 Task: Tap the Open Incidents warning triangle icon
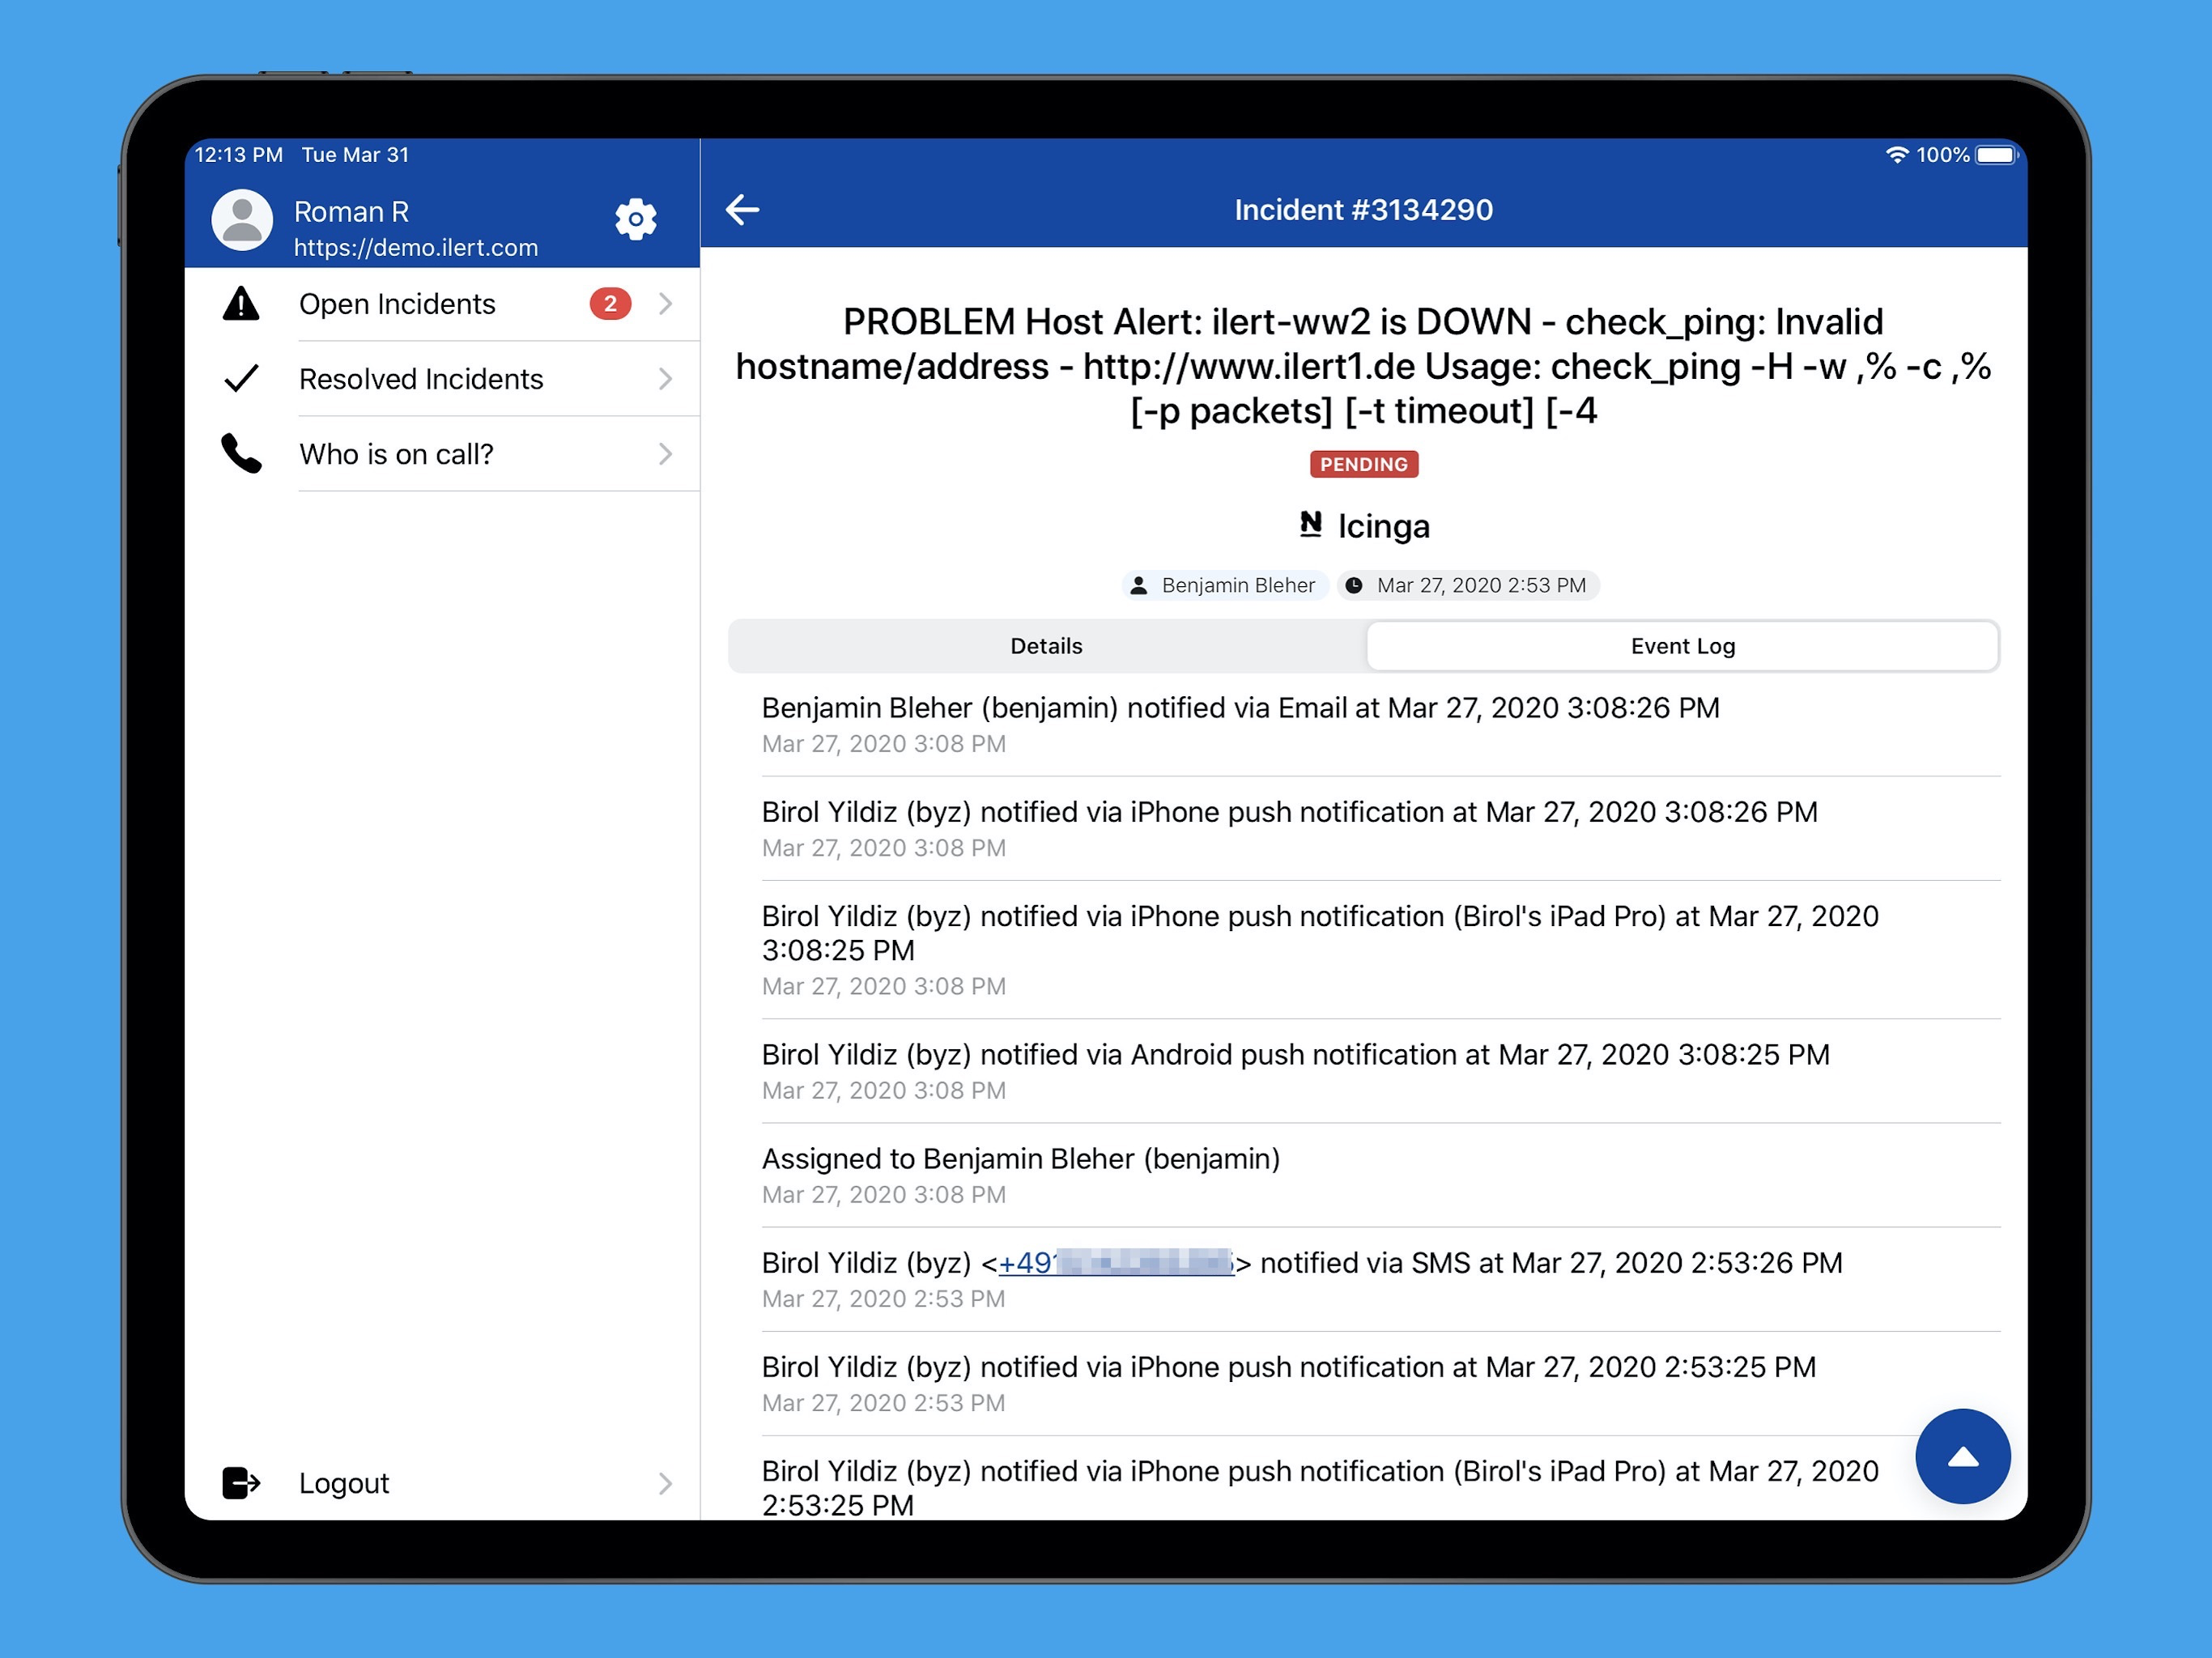click(241, 303)
